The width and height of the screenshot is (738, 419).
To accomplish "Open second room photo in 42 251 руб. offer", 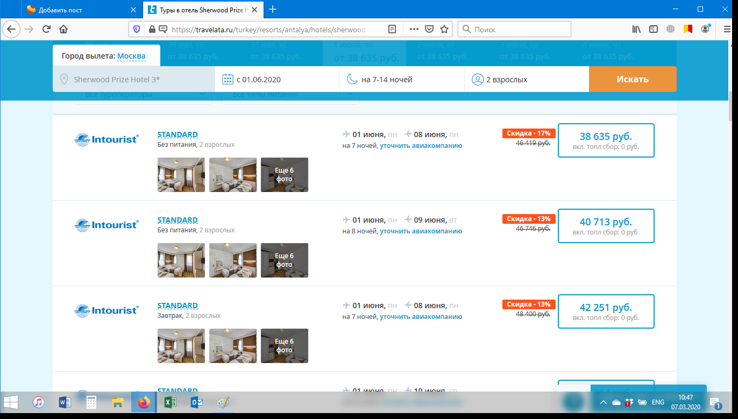I will point(233,346).
